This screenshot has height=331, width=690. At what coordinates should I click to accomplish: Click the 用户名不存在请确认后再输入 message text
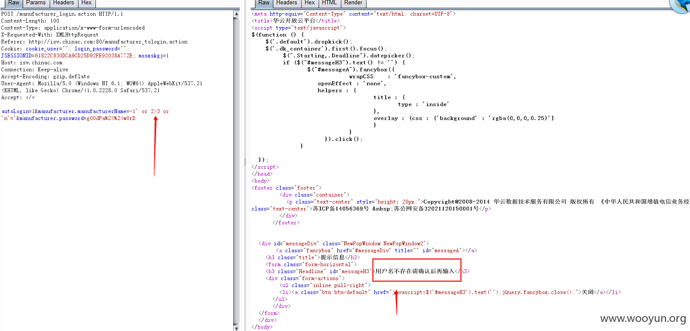click(415, 271)
